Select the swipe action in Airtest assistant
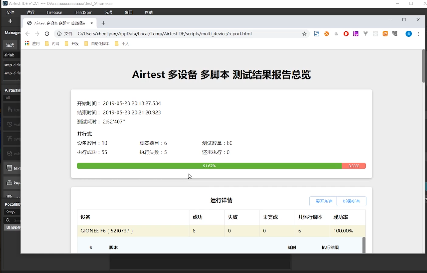Viewport: 427px width, 273px height. [12, 139]
